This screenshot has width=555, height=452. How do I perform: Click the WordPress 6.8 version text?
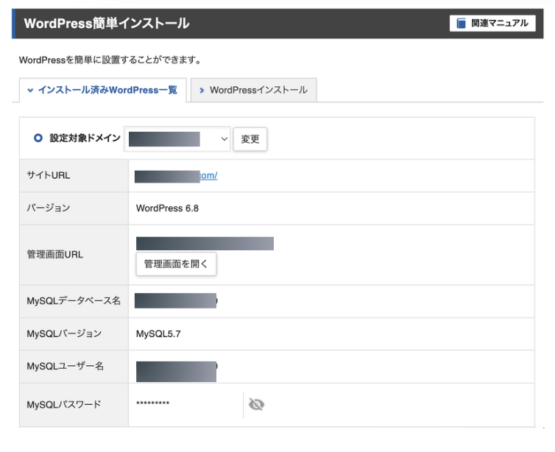tap(167, 208)
